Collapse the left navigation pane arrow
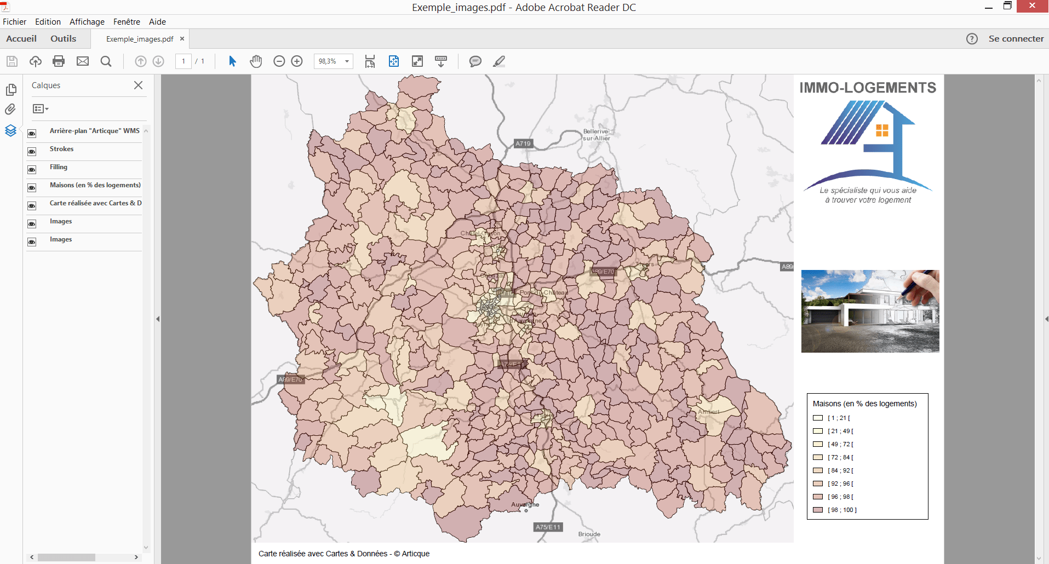1049x564 pixels. (158, 319)
